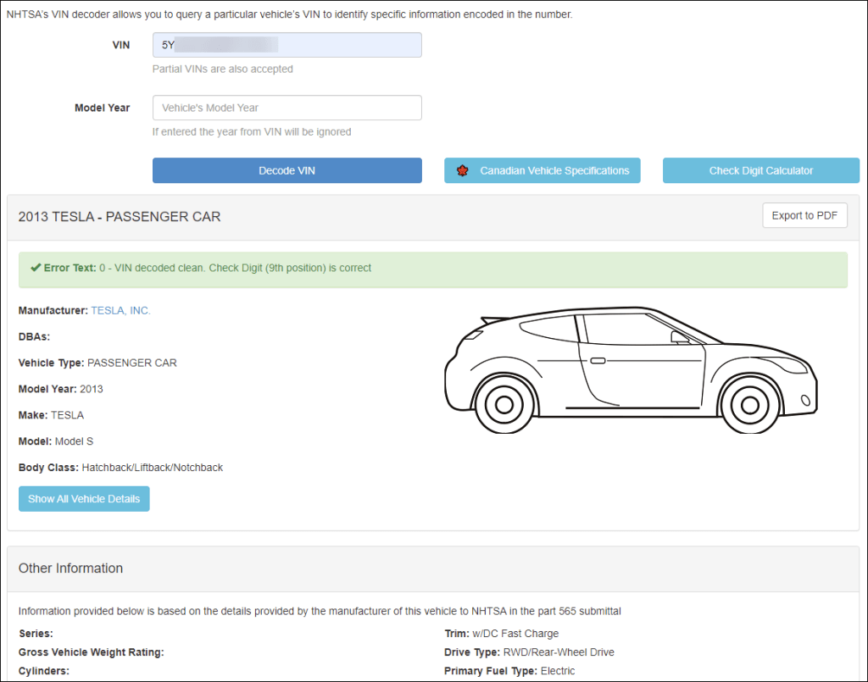This screenshot has height=682, width=868.
Task: Click the green checkmark icon
Action: [36, 268]
